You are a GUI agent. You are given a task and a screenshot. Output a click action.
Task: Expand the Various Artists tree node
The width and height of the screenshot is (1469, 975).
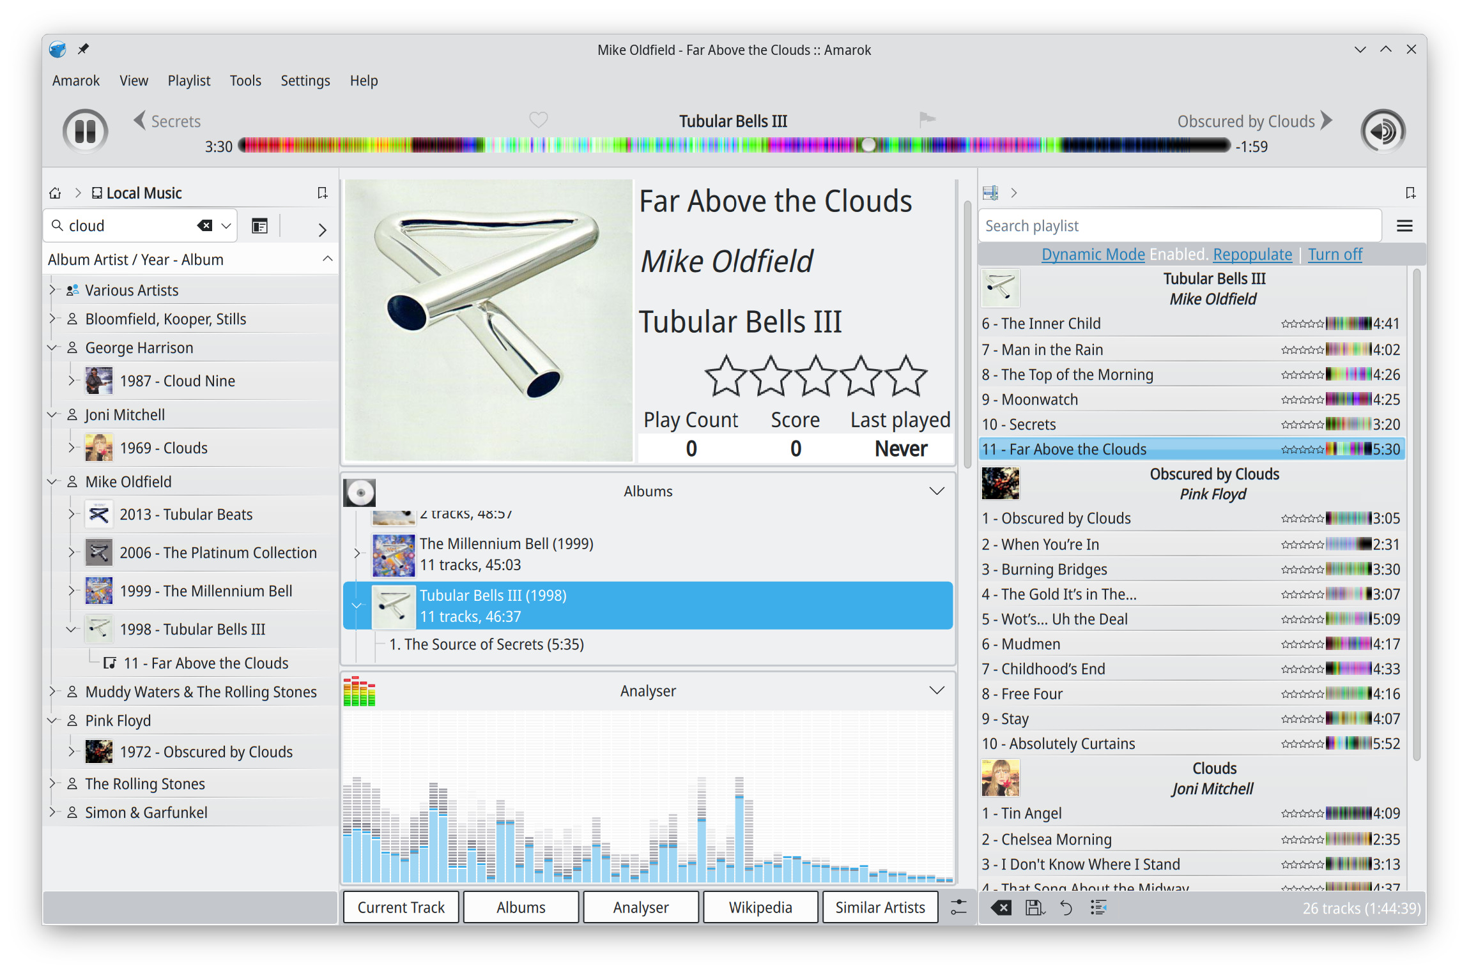tap(53, 290)
